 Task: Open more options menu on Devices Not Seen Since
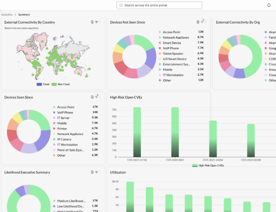(x=206, y=22)
